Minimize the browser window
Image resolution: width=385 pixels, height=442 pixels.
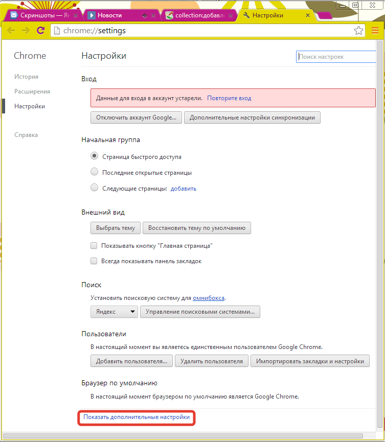tap(343, 5)
